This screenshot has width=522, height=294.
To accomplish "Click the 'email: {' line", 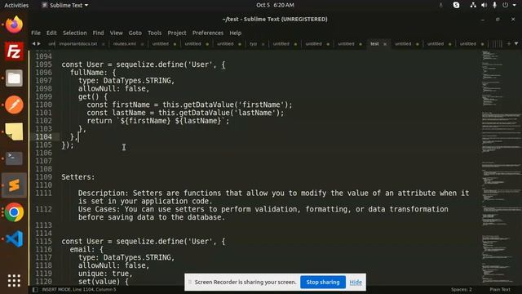I will coord(86,249).
